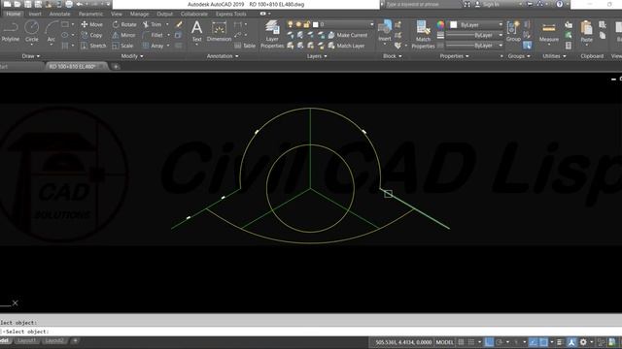The image size is (622, 349).
Task: Expand the Utilities panel
Action: [x=554, y=56]
